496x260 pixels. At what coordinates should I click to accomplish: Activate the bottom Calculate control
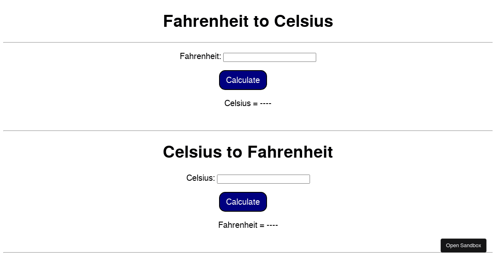[243, 202]
